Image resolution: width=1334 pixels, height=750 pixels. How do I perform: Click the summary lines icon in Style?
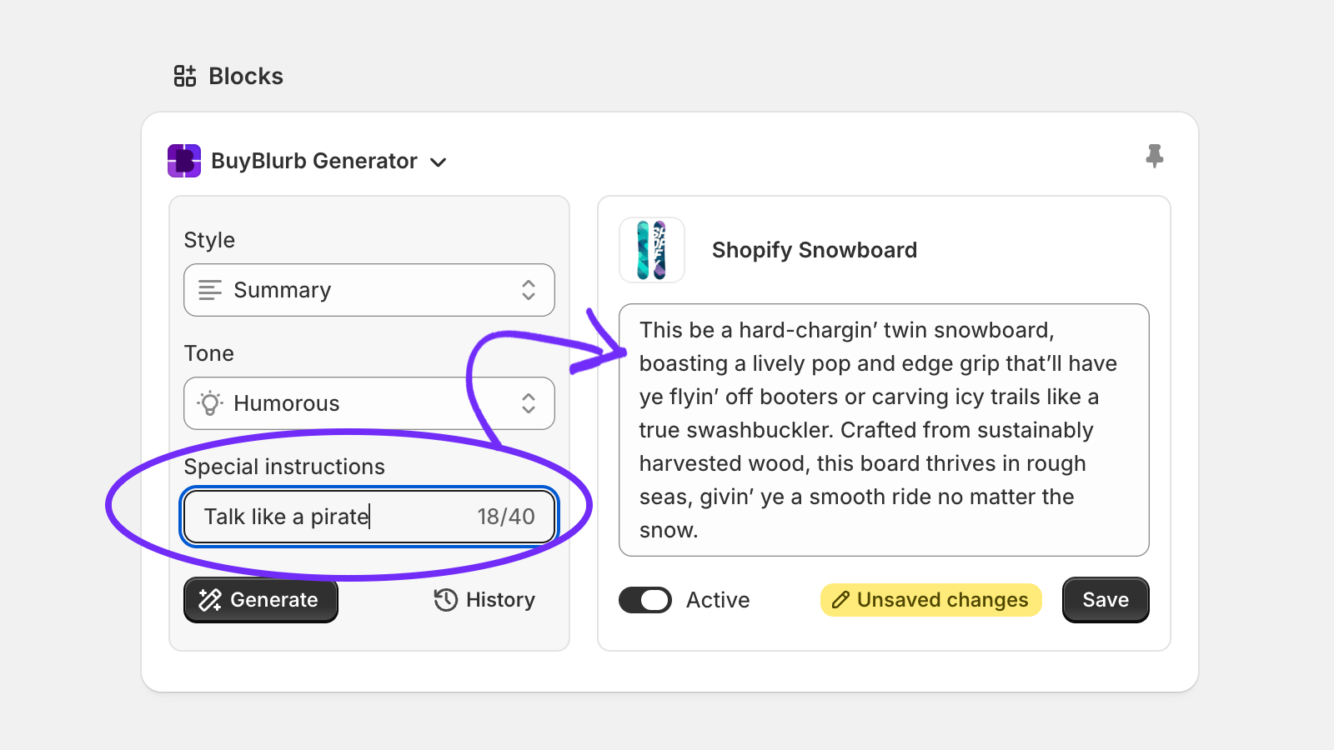210,290
